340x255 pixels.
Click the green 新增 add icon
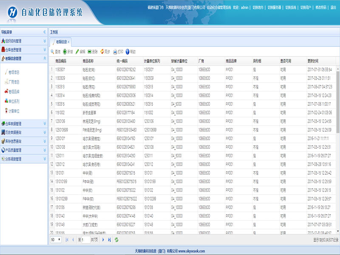tap(65, 51)
